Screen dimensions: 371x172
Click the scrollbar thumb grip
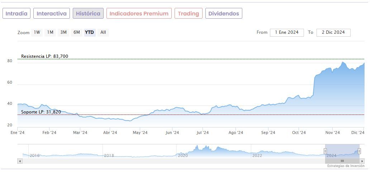[342, 161]
